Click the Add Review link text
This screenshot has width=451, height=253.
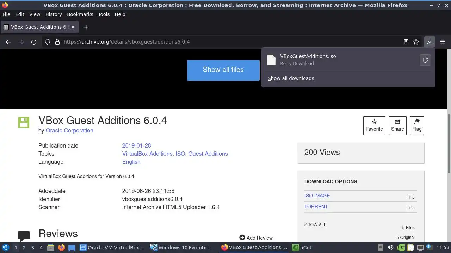260,238
